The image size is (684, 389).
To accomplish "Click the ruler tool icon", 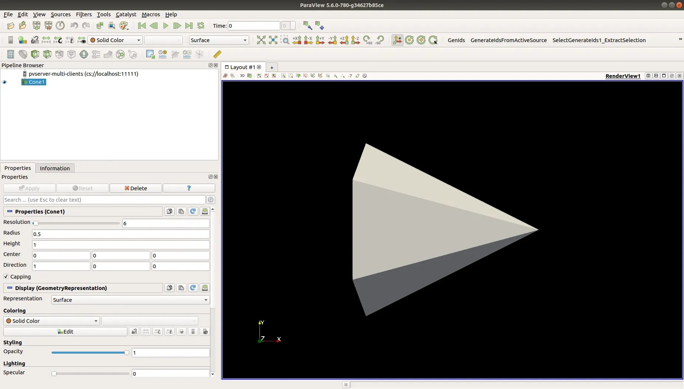I will pos(217,54).
